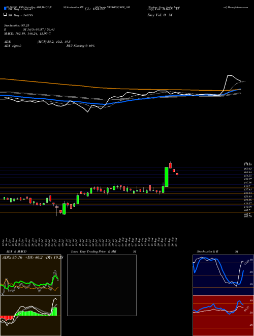254x336 pixels.
Task: Click the green ADX line chart panel
Action: 30,275
